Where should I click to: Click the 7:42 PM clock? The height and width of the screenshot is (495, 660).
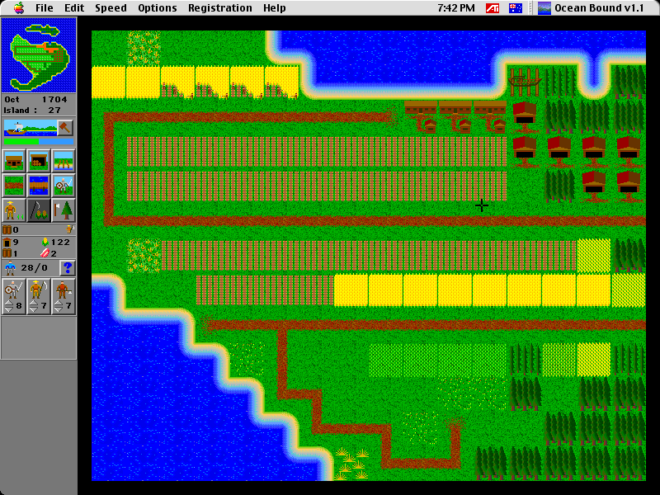(456, 8)
